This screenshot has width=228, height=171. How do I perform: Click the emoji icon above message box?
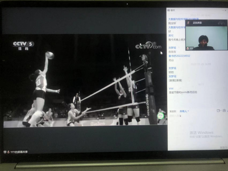pos(224,111)
